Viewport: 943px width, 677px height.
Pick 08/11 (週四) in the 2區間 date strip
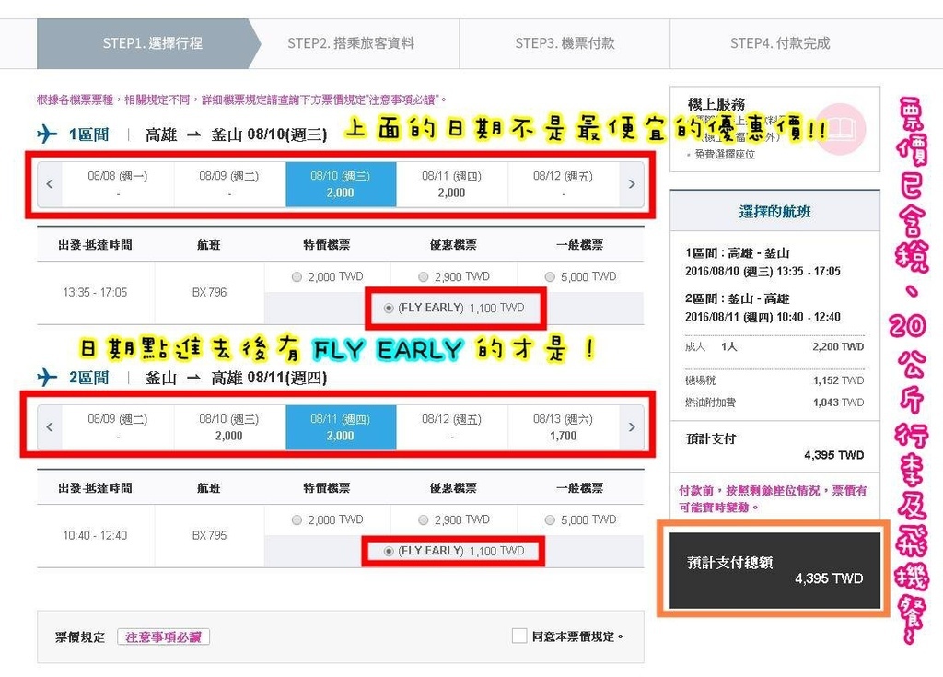pyautogui.click(x=341, y=427)
